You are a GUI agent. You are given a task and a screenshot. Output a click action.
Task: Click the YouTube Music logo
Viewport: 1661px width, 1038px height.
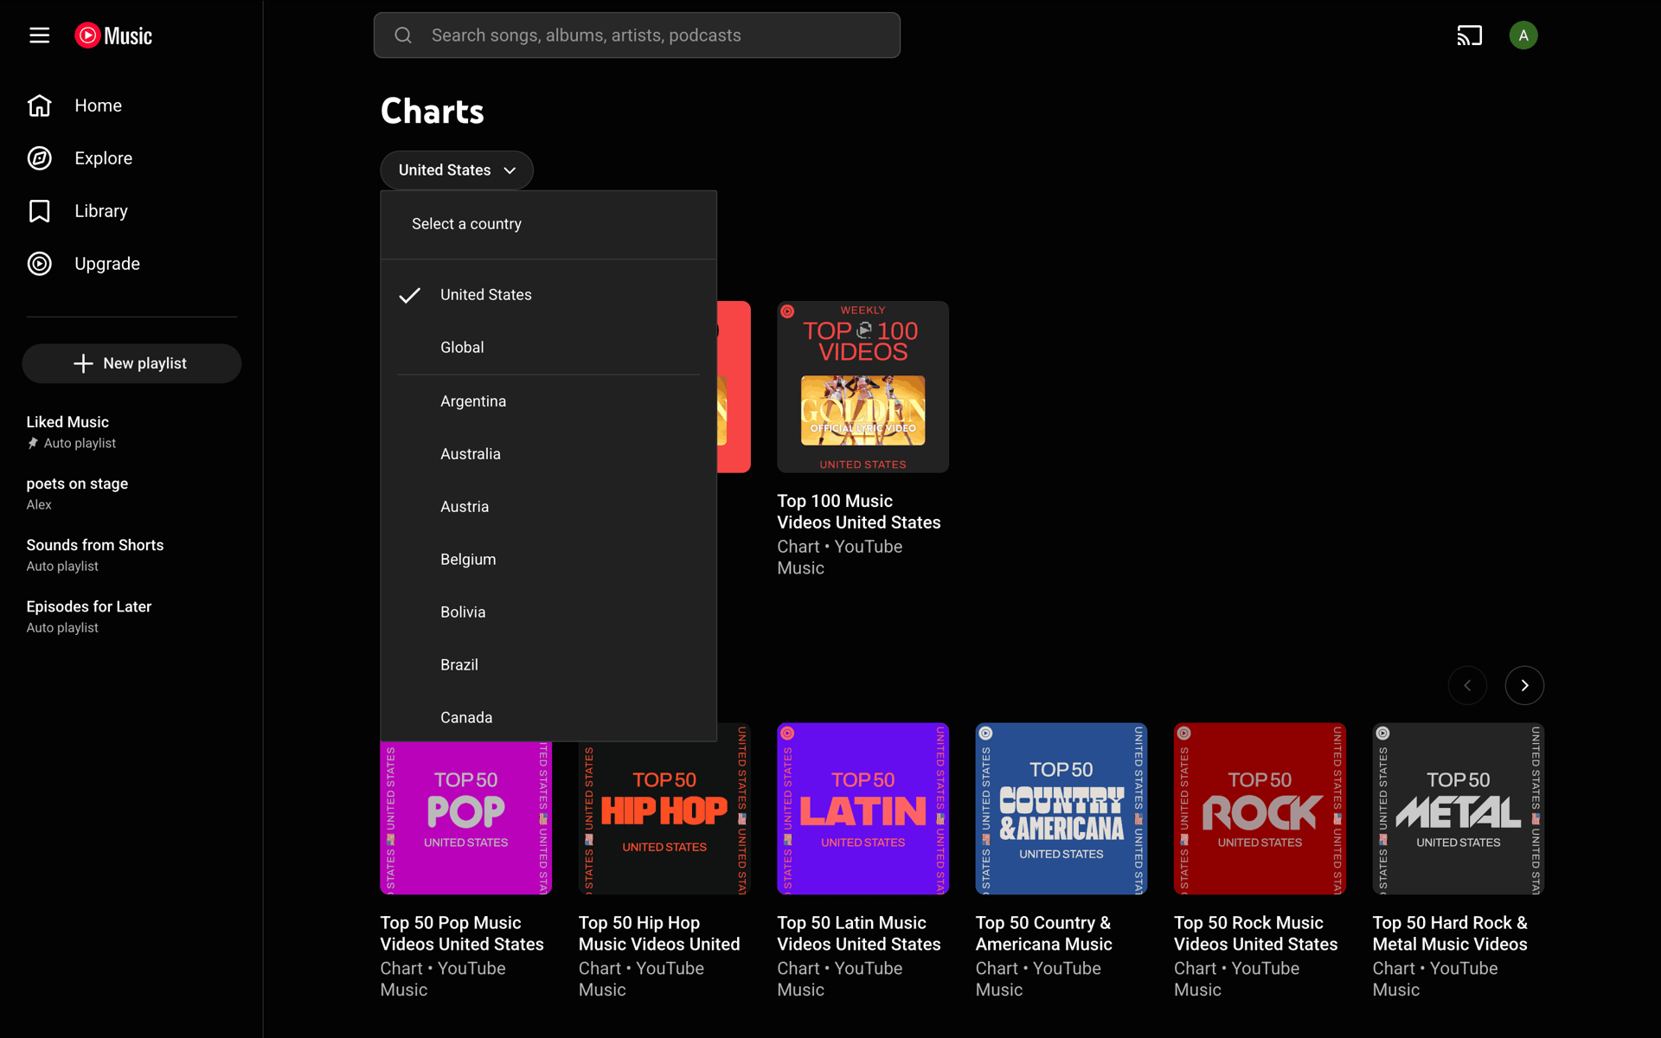pos(113,35)
